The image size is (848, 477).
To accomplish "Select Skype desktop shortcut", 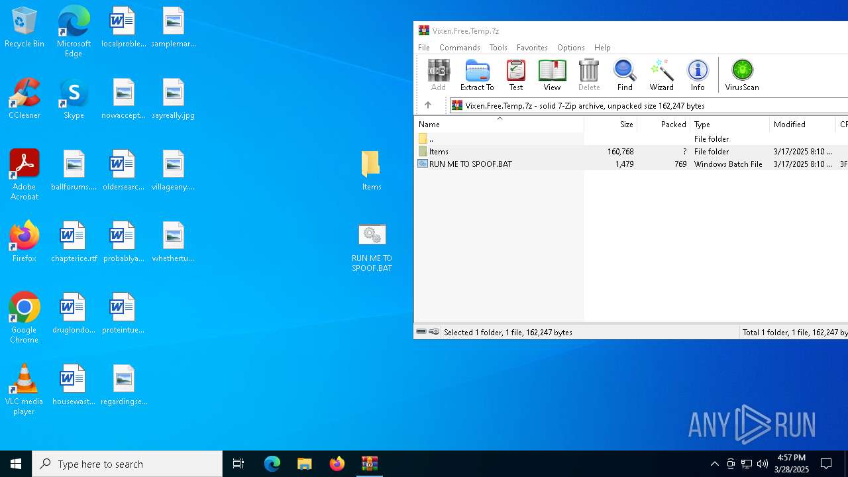I will 74,99.
